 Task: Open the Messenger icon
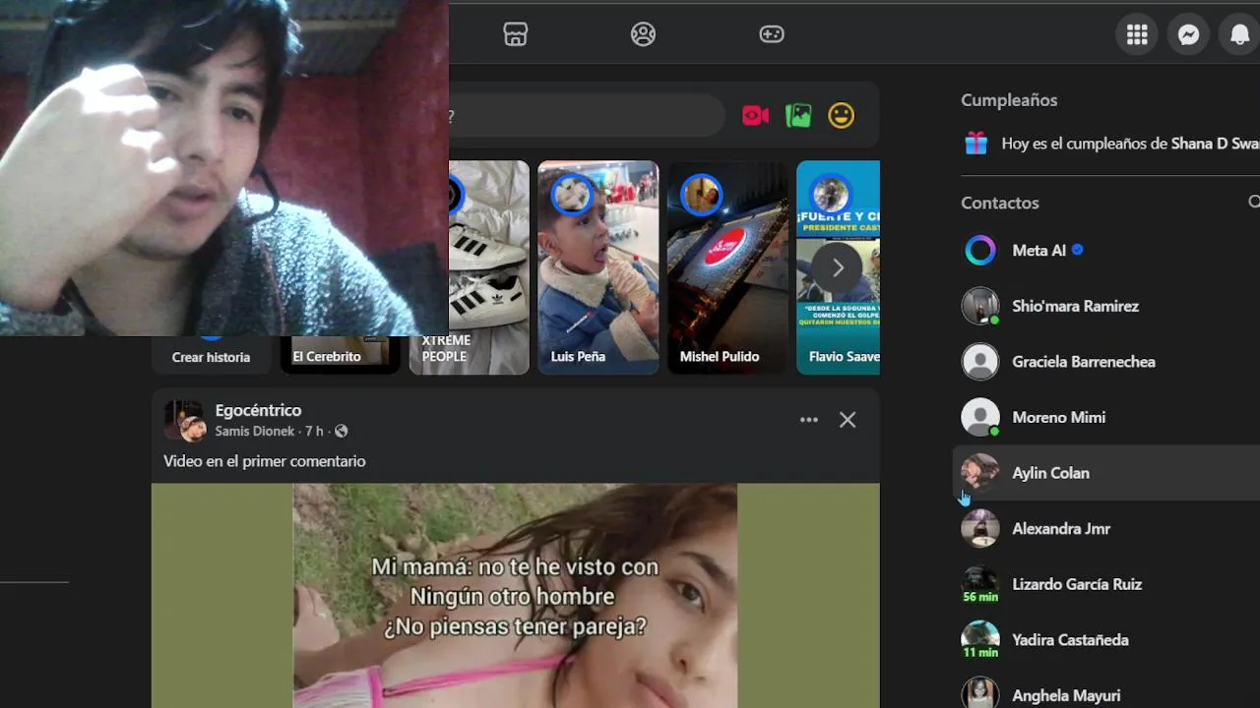coord(1188,35)
